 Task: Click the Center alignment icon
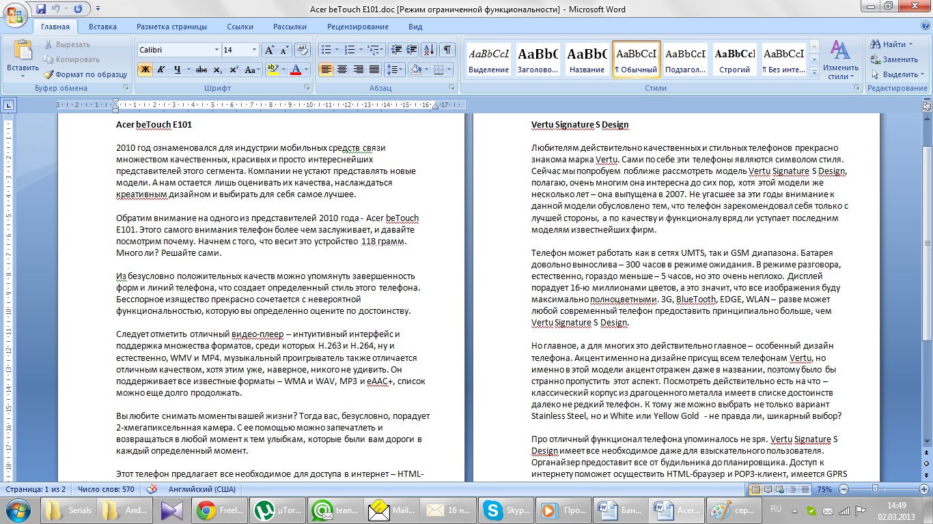(x=342, y=70)
